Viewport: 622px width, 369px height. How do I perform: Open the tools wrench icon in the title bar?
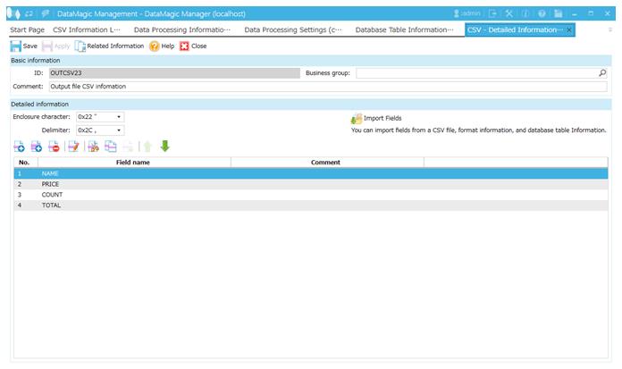pos(509,13)
